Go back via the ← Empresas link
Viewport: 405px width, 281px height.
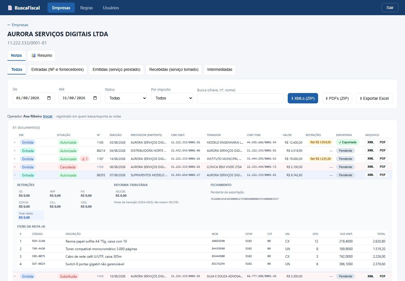[18, 25]
